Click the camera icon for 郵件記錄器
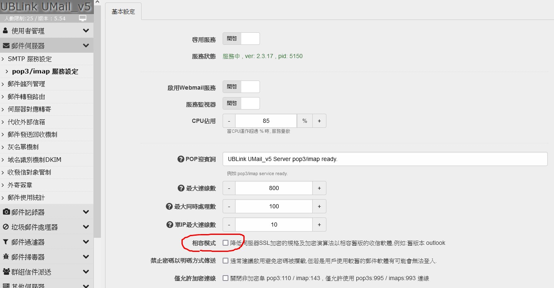 6,212
